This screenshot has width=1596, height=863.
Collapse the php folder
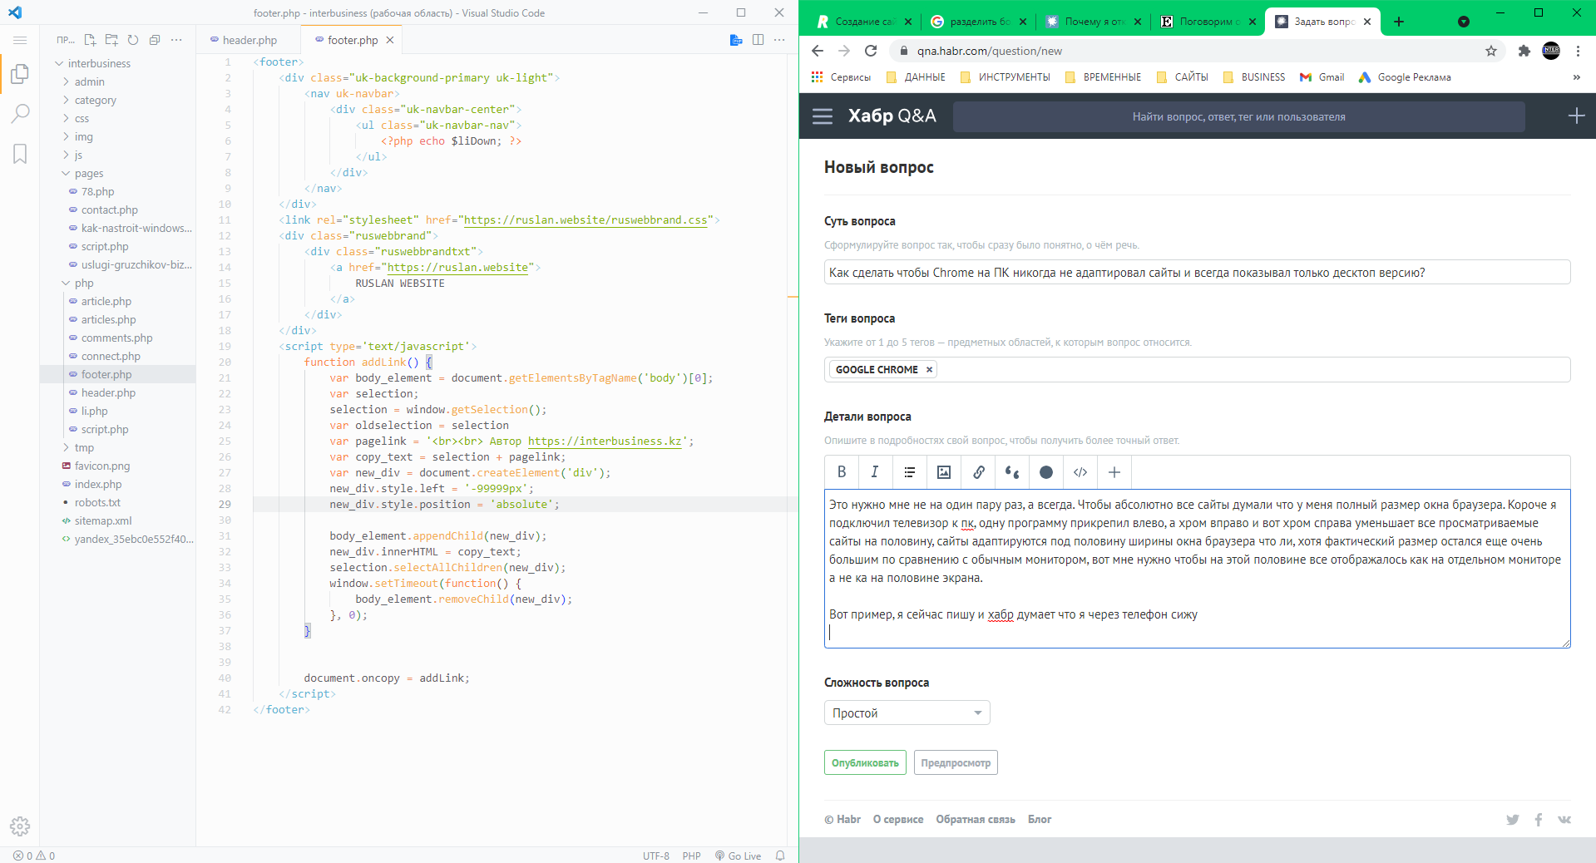pos(84,283)
